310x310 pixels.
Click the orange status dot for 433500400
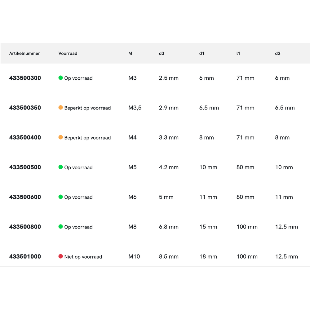[61, 137]
